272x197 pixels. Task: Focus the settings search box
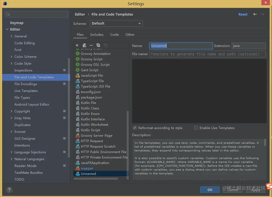[x=36, y=14]
